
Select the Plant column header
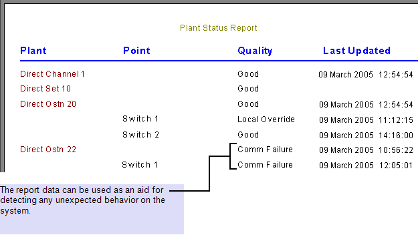[x=33, y=51]
